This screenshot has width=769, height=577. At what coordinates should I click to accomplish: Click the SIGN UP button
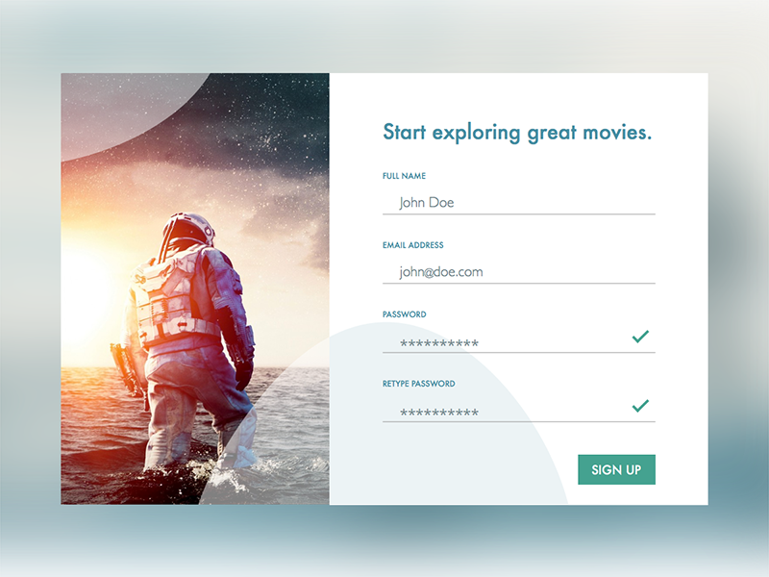616,469
